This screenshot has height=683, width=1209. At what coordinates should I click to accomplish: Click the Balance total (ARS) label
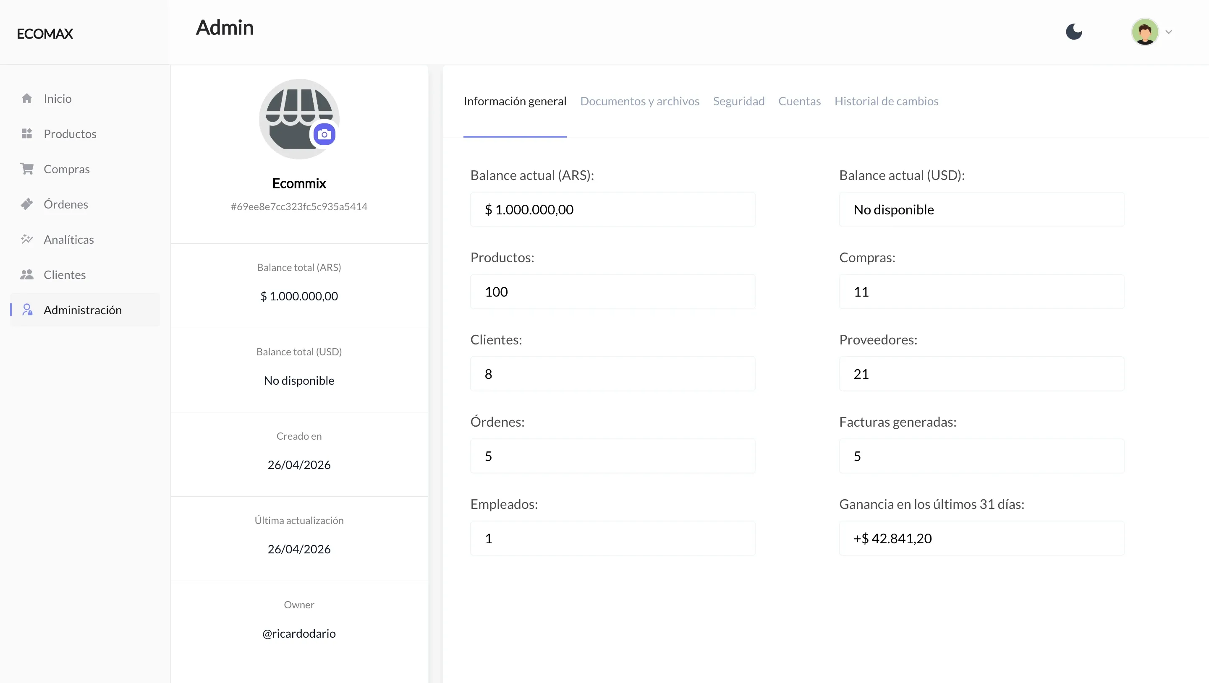pyautogui.click(x=299, y=267)
